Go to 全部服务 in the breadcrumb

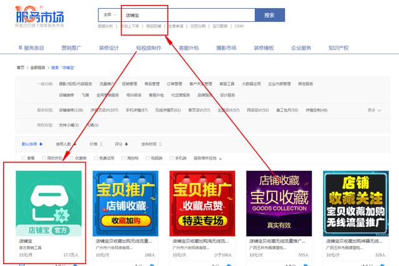point(37,68)
